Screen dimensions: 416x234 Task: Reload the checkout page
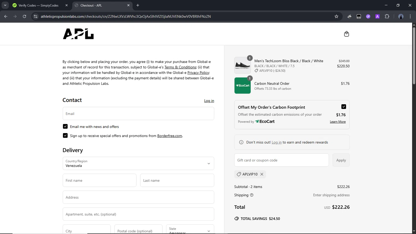(24, 16)
